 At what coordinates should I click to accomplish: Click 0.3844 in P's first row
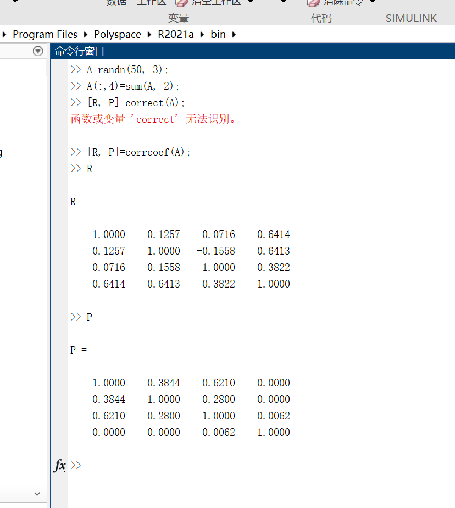point(164,383)
